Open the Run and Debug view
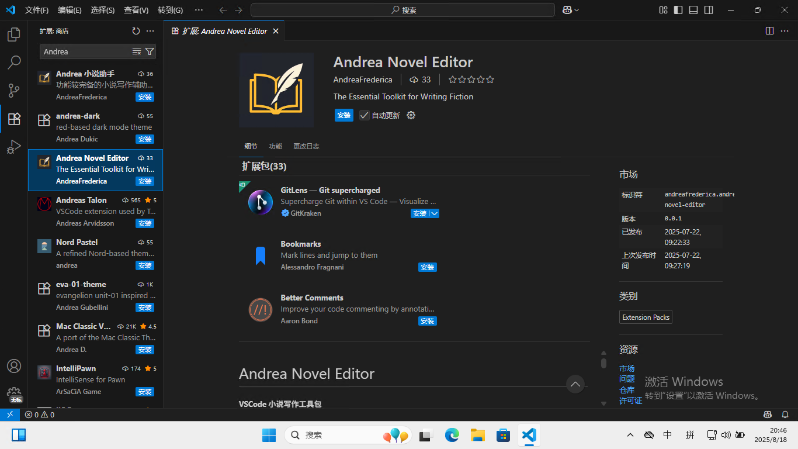The width and height of the screenshot is (798, 449). click(14, 147)
